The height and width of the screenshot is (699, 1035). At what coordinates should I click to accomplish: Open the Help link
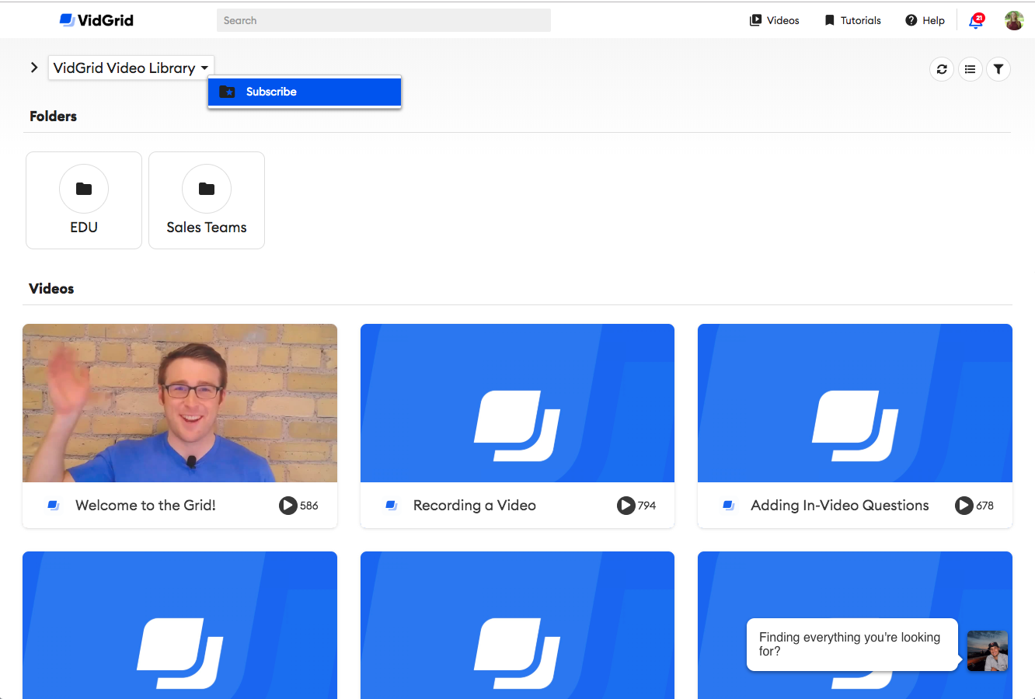(x=925, y=20)
